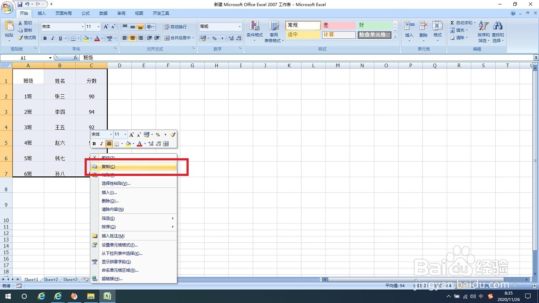Toggle top align in the ribbon

click(125, 27)
